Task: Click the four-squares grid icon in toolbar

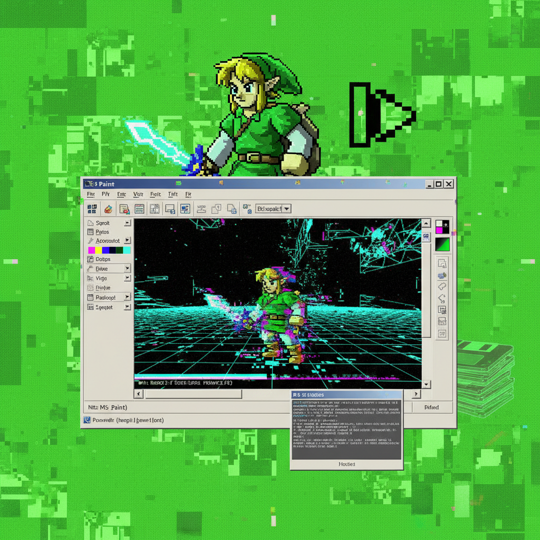Action: coord(92,209)
